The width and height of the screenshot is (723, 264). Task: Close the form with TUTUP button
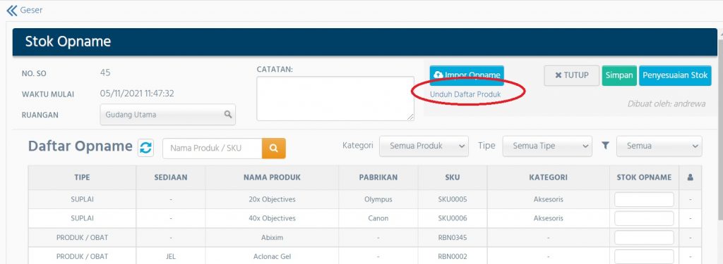(x=572, y=75)
